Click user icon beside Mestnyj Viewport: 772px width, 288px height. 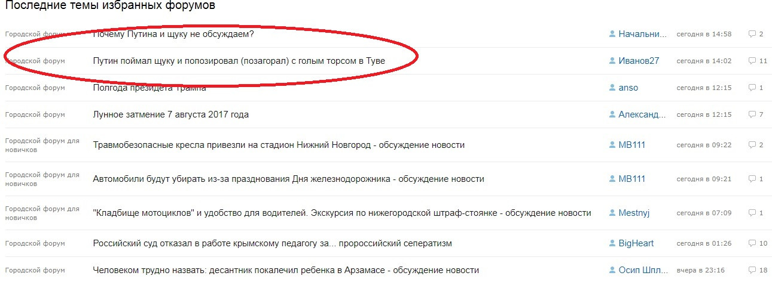click(x=612, y=213)
